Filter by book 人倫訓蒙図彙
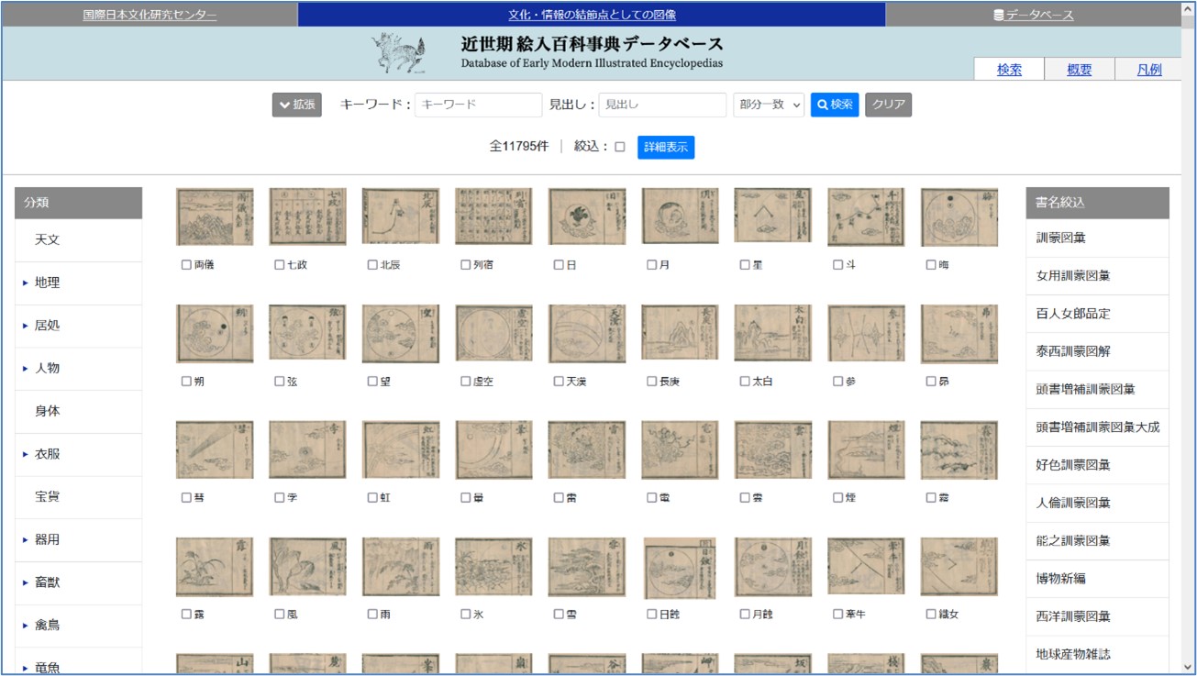 pos(1098,503)
